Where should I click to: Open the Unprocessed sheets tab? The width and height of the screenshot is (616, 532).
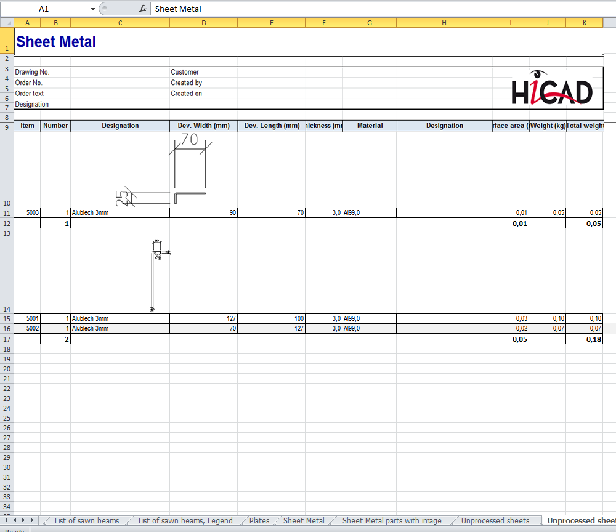pyautogui.click(x=495, y=521)
